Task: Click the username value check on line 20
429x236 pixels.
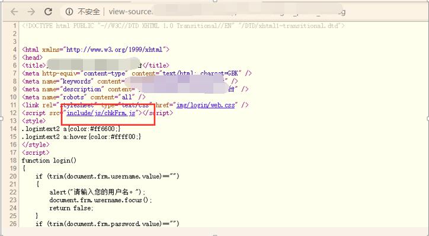Action: pos(107,176)
